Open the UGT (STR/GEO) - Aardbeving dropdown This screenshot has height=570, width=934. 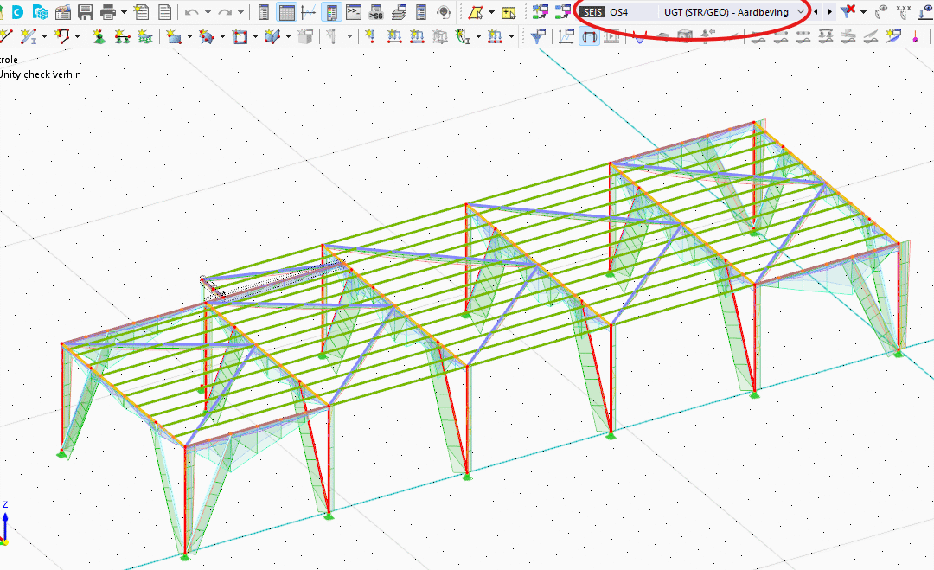(x=731, y=12)
